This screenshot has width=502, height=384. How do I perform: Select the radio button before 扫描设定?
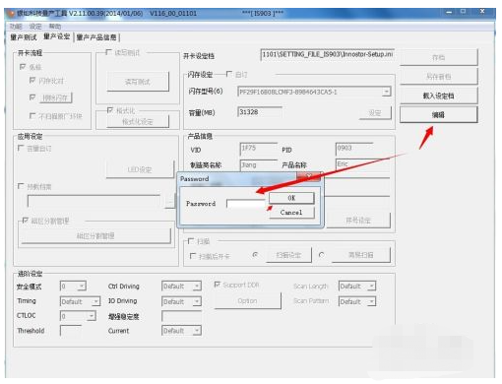point(255,255)
